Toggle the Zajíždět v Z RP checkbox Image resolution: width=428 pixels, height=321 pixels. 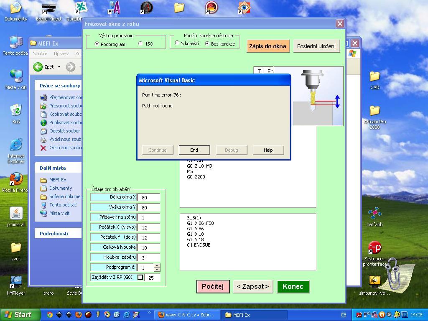140,278
